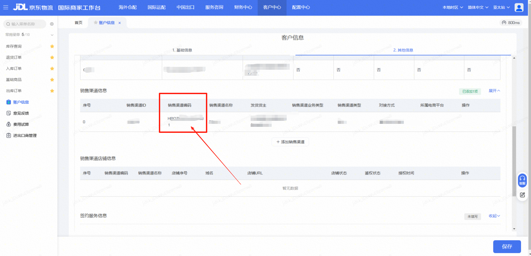The height and width of the screenshot is (256, 531).
Task: Toggle 收起 for 签约服务信息 section
Action: tap(494, 216)
